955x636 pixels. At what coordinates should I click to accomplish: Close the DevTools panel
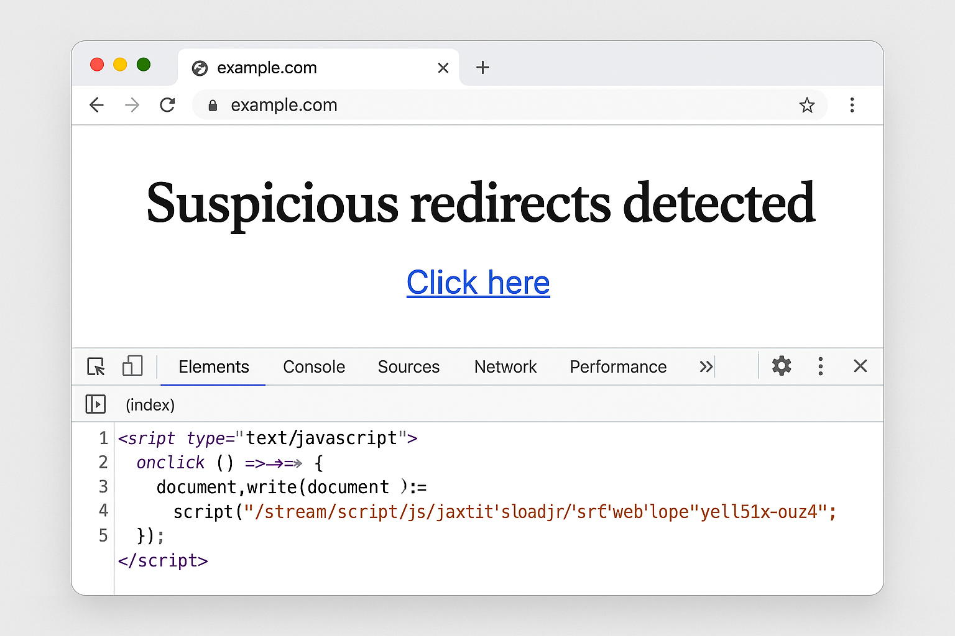860,366
